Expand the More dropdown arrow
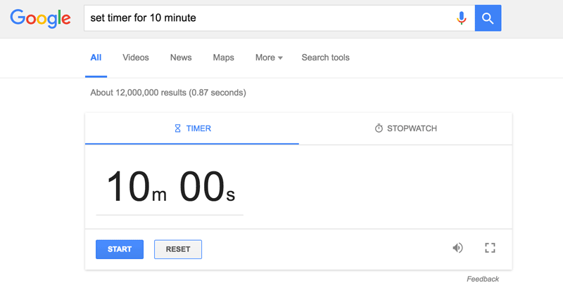 pyautogui.click(x=280, y=58)
